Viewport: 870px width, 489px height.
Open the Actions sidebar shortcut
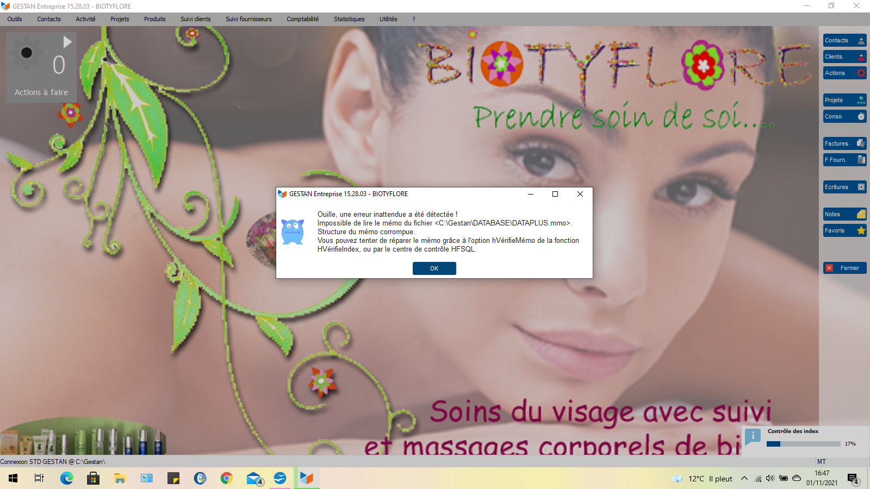tap(844, 73)
